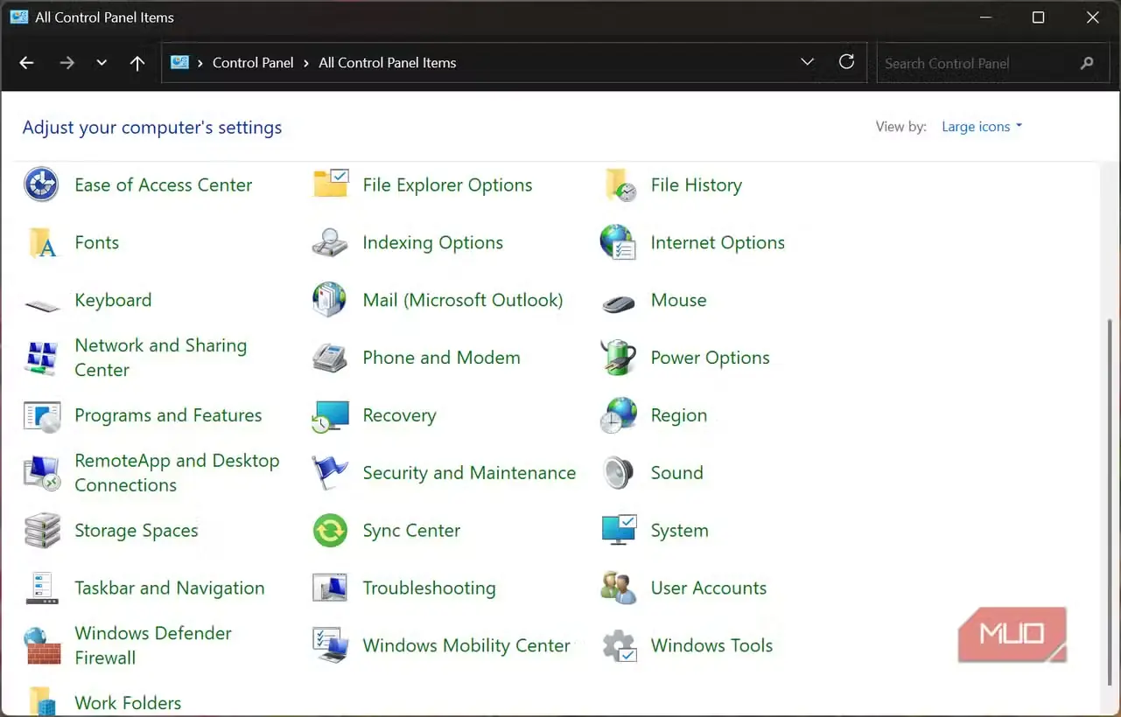Viewport: 1121px width, 717px height.
Task: Click the Fonts folder icon
Action: (x=42, y=242)
